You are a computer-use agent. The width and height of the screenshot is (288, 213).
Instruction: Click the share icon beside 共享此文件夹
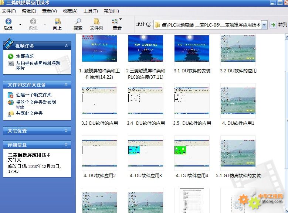tap(11, 114)
